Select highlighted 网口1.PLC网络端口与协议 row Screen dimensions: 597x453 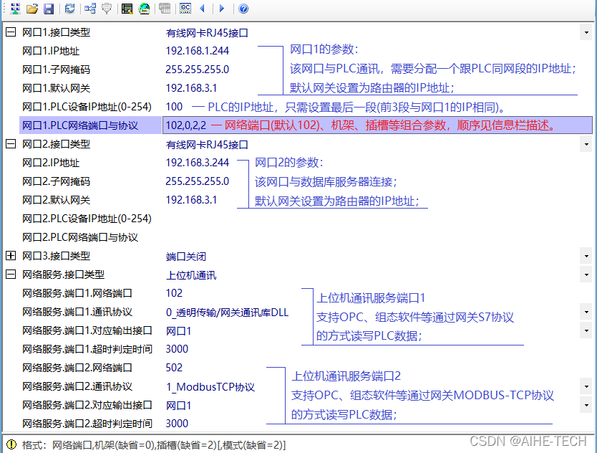point(80,125)
